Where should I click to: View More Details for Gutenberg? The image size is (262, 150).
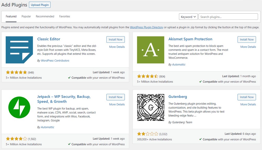click(x=248, y=104)
